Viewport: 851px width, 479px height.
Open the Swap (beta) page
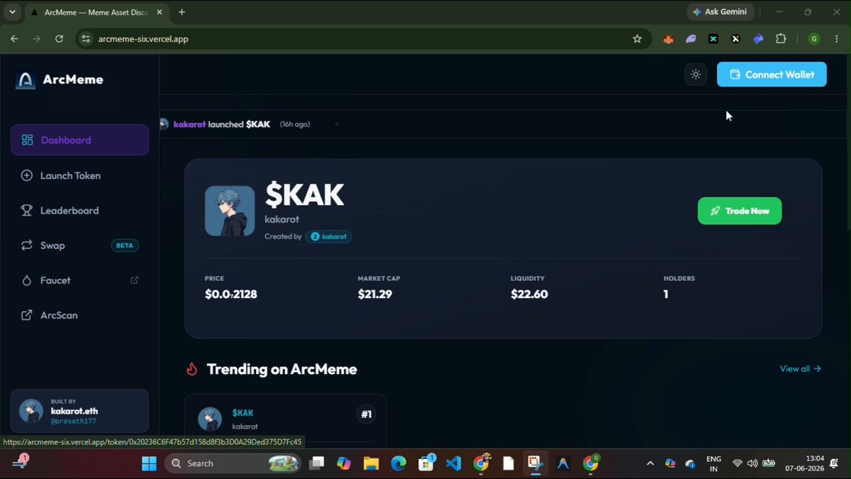(79, 246)
